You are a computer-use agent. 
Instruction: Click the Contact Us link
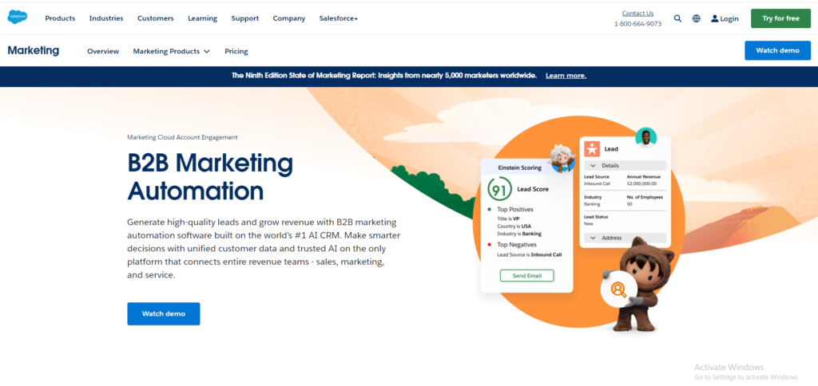pos(637,14)
